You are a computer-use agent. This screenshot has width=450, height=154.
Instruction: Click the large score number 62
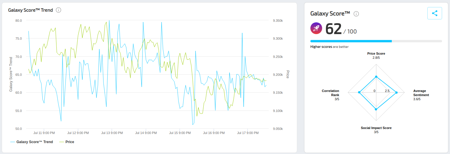point(334,29)
